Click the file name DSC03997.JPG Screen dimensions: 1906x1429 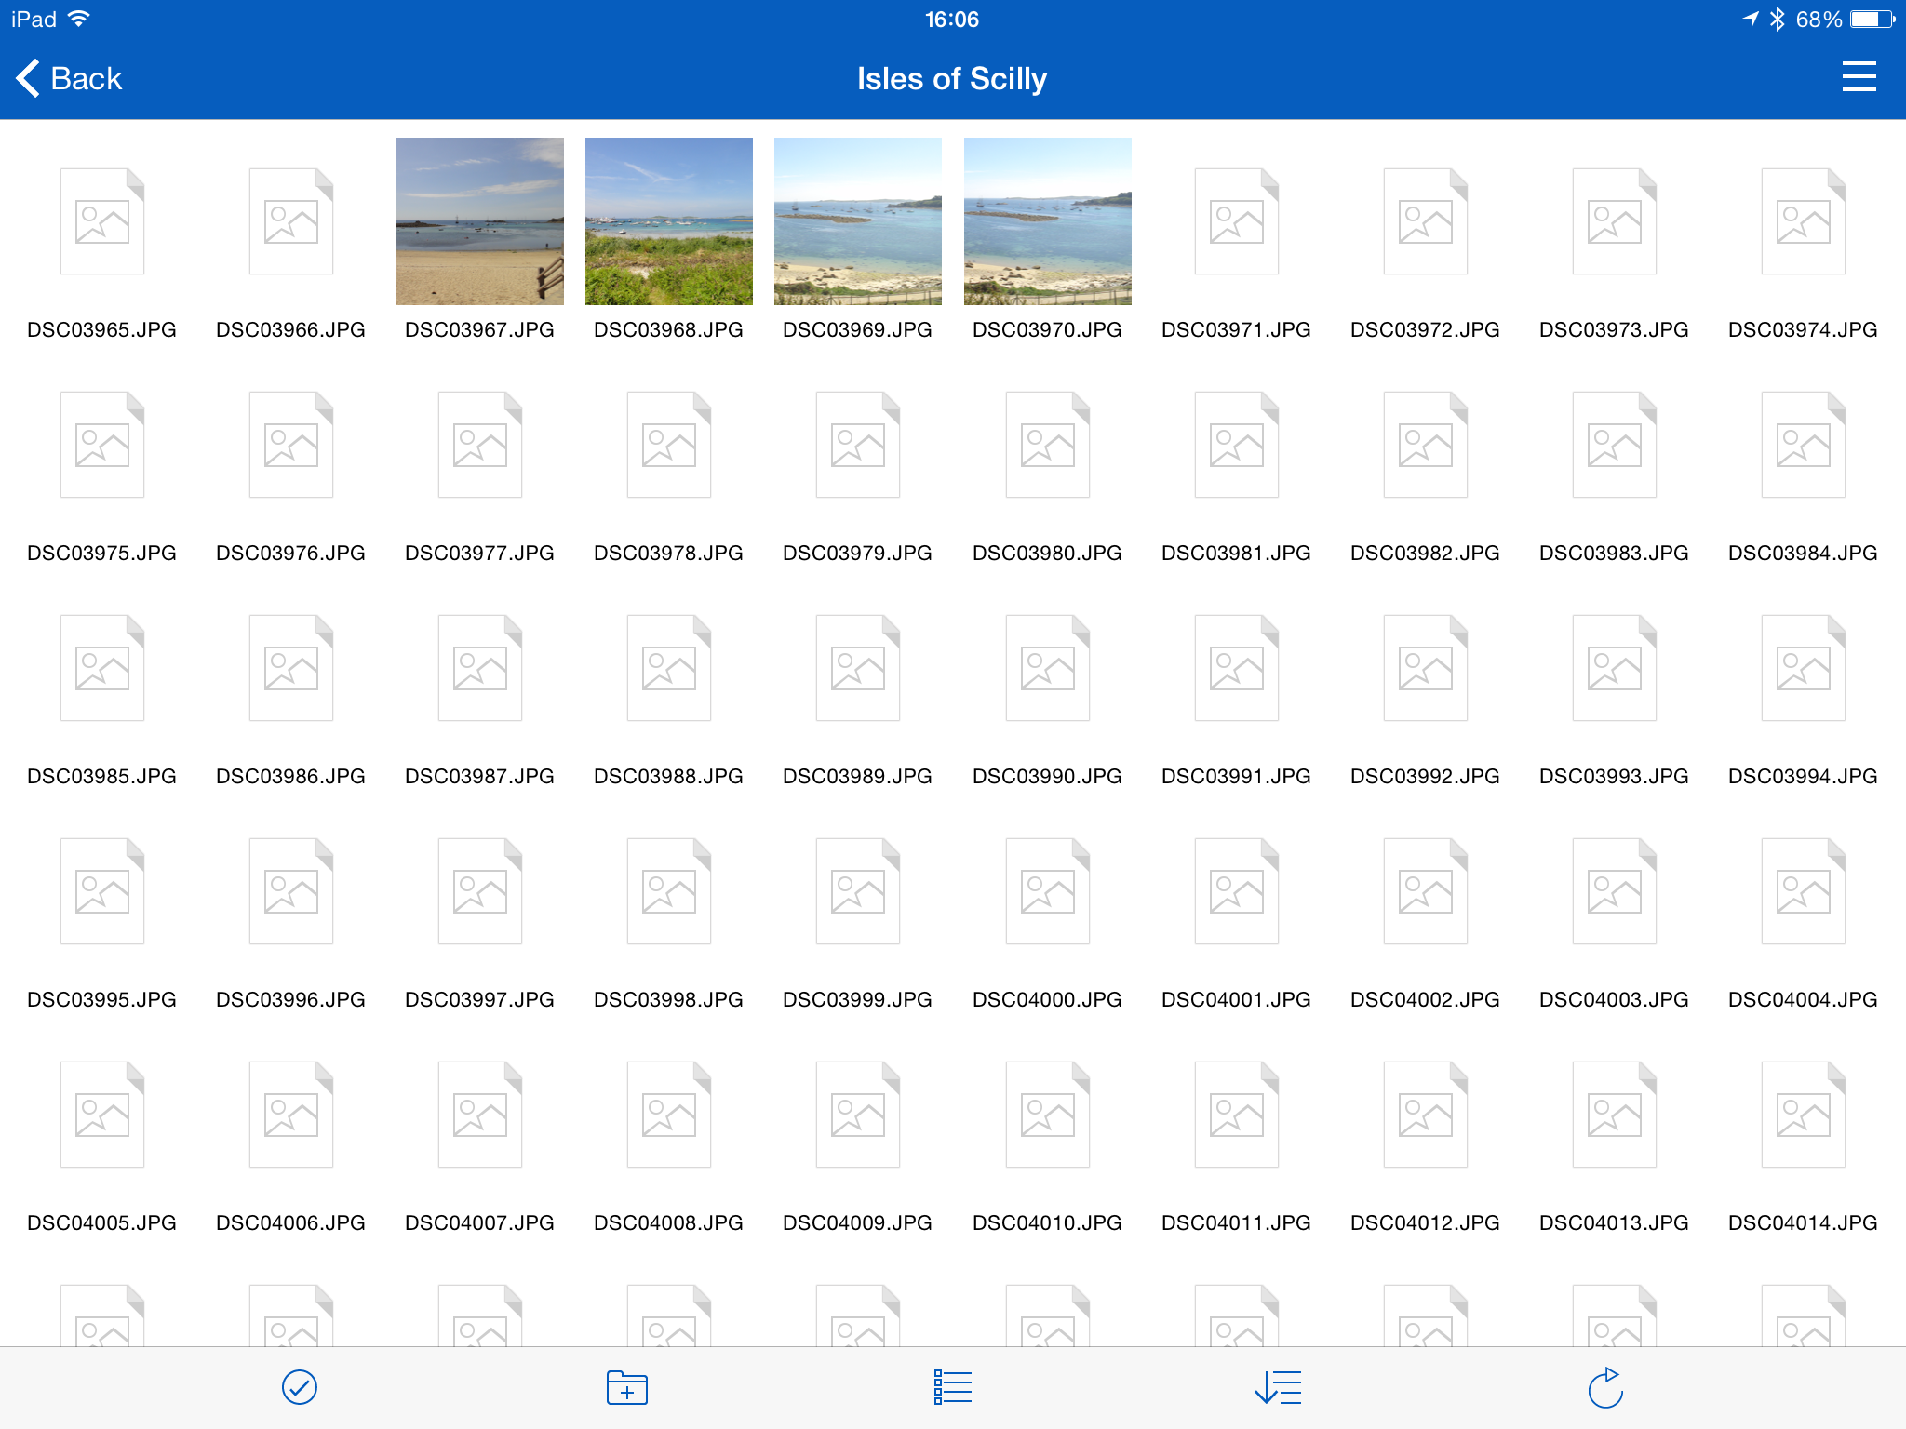pos(480,999)
